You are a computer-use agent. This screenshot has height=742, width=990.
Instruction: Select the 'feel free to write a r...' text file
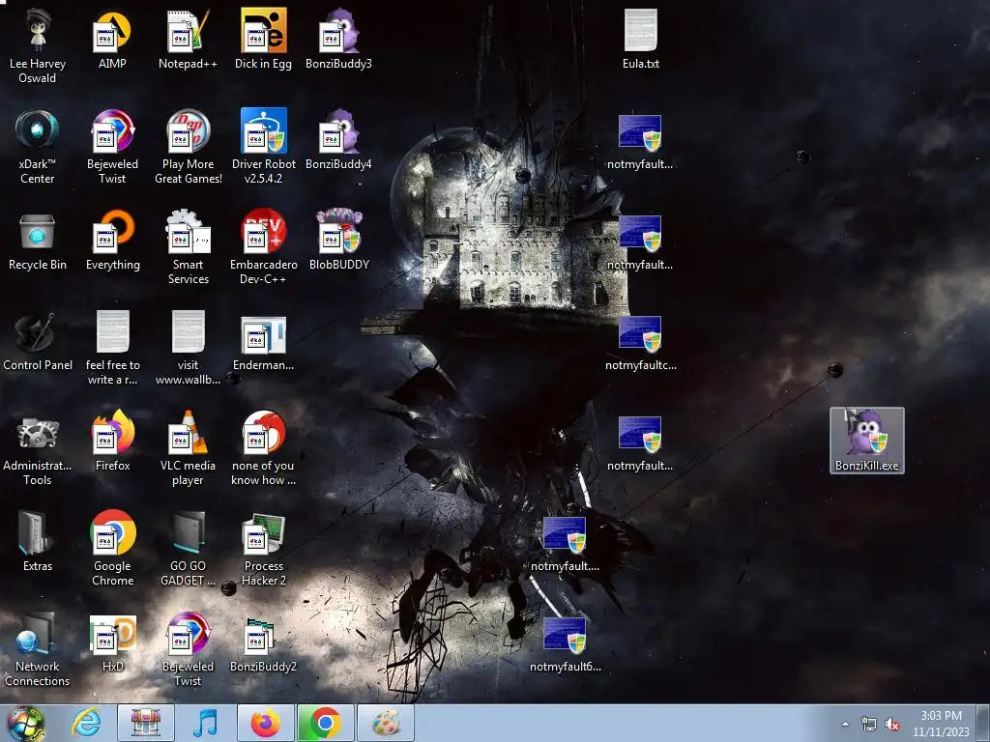(112, 348)
